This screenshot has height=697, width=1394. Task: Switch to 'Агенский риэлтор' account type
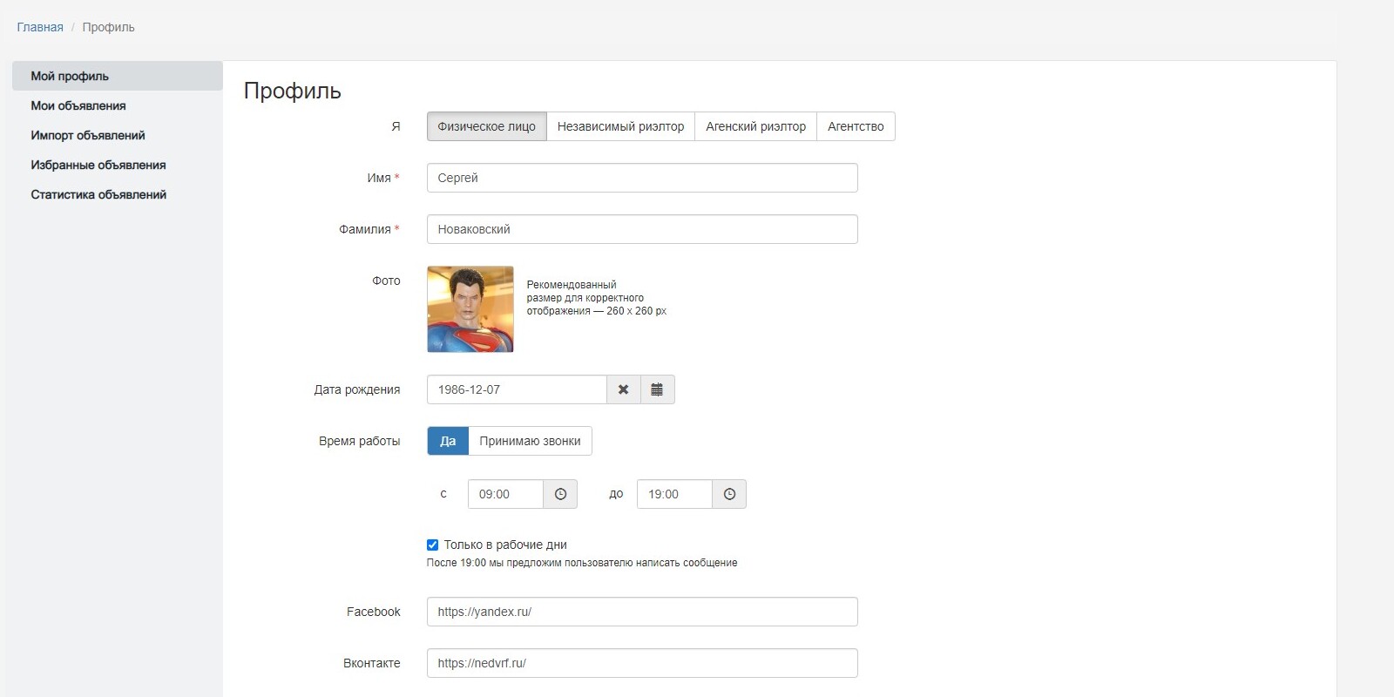755,126
